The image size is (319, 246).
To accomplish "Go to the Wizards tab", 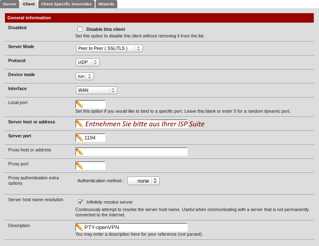I will pos(106,4).
